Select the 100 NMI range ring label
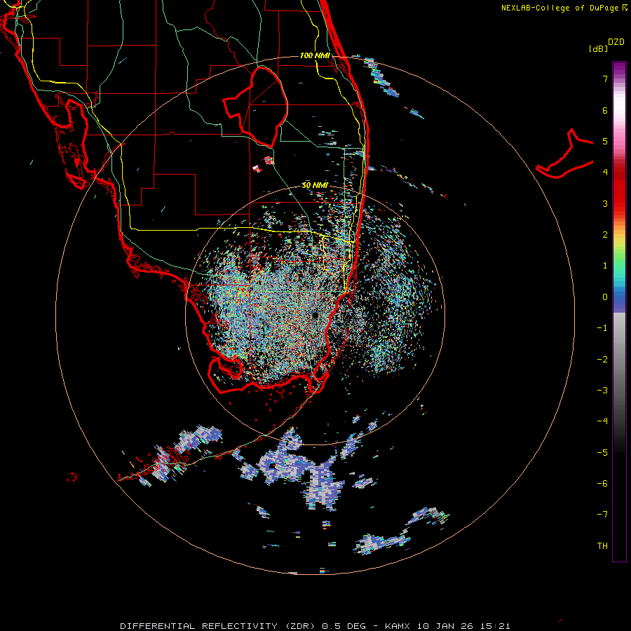 [x=315, y=55]
